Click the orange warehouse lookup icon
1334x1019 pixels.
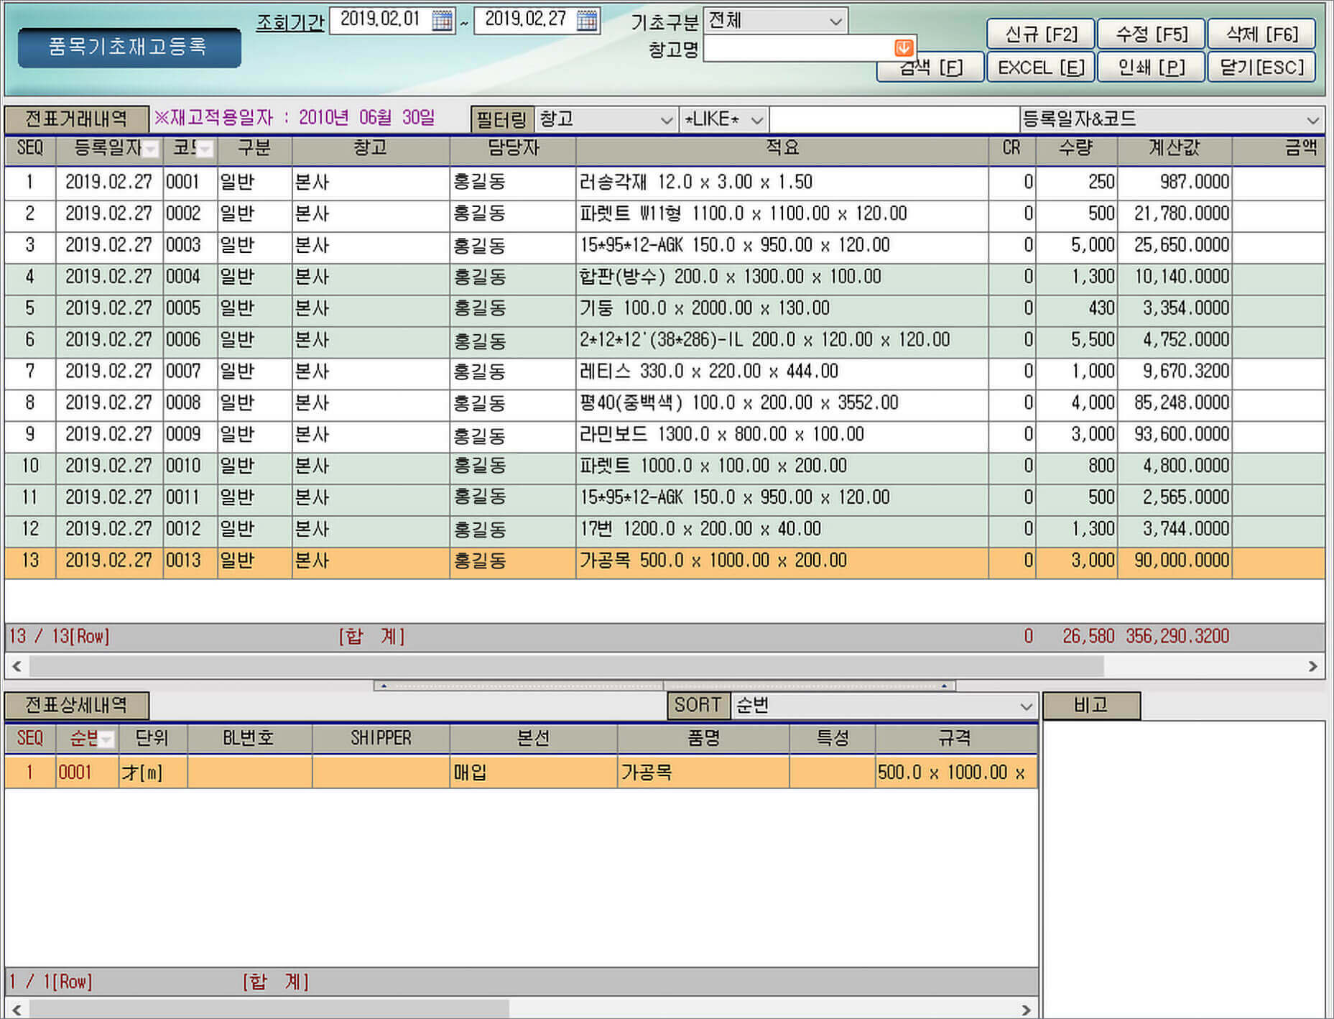point(903,47)
